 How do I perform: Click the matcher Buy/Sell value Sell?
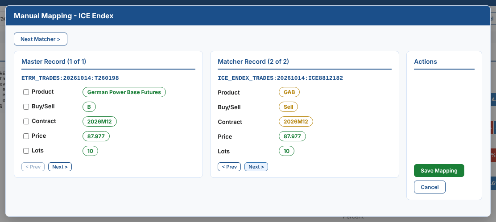289,107
